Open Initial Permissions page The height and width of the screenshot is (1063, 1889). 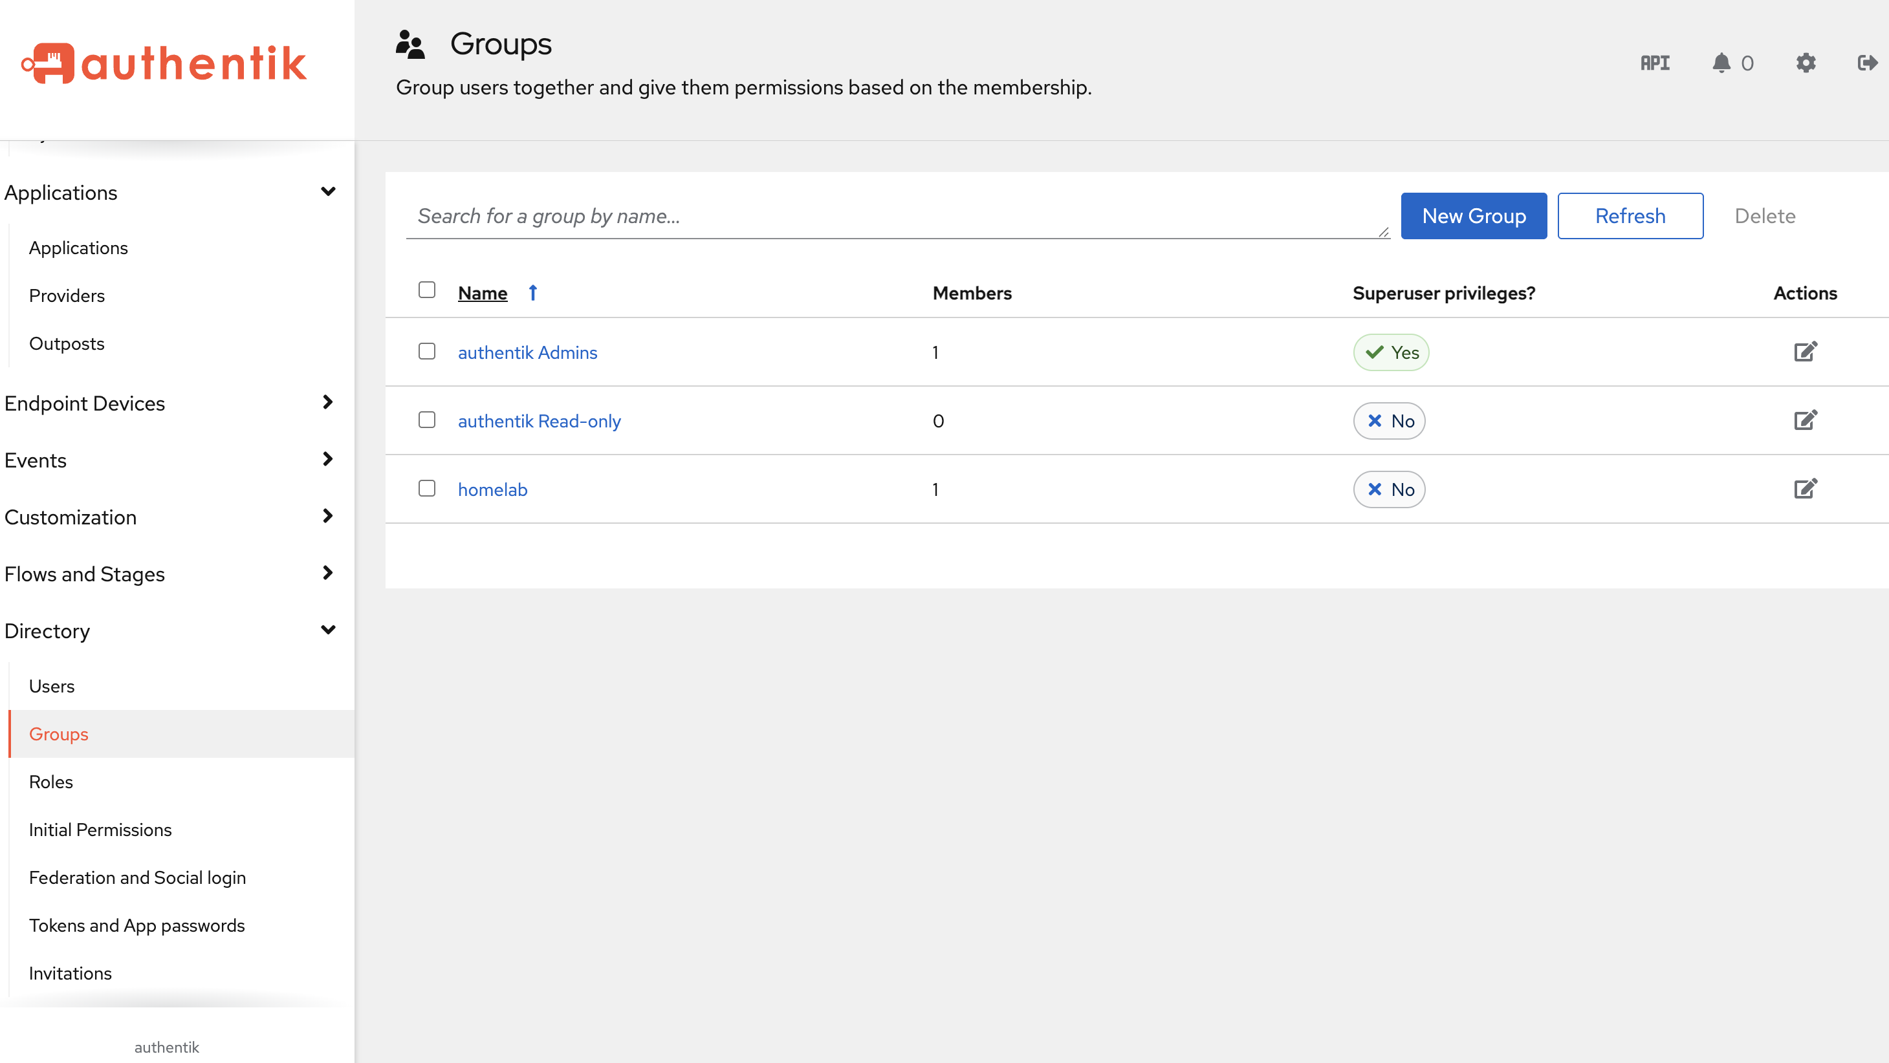100,829
